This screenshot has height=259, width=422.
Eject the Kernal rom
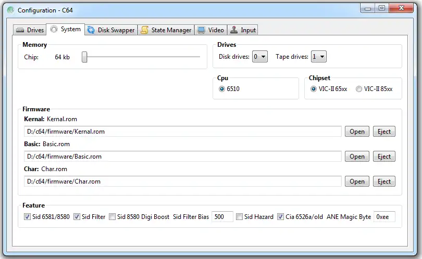click(x=384, y=132)
